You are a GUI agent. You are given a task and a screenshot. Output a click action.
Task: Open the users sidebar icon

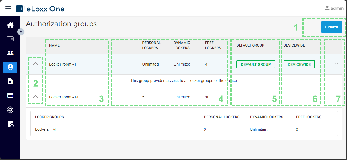[x=10, y=53]
